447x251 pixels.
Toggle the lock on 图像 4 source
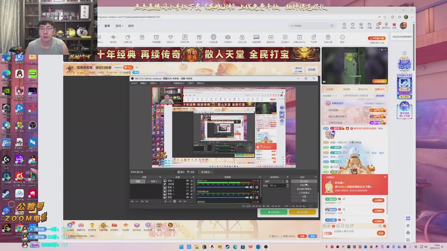click(192, 187)
